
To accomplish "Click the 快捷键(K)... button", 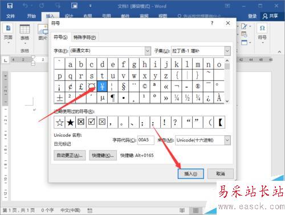I will [x=103, y=155].
